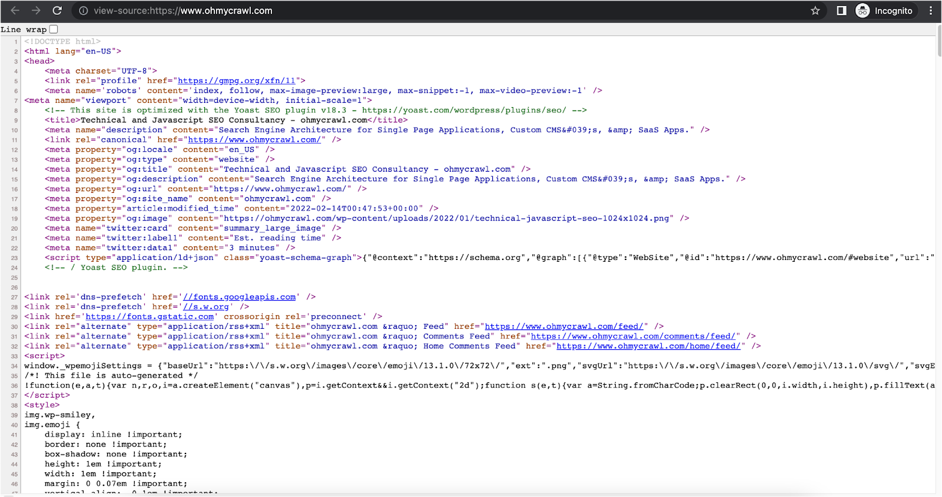Open the comments/feed/ RSS link
The height and width of the screenshot is (497, 942).
(x=633, y=336)
